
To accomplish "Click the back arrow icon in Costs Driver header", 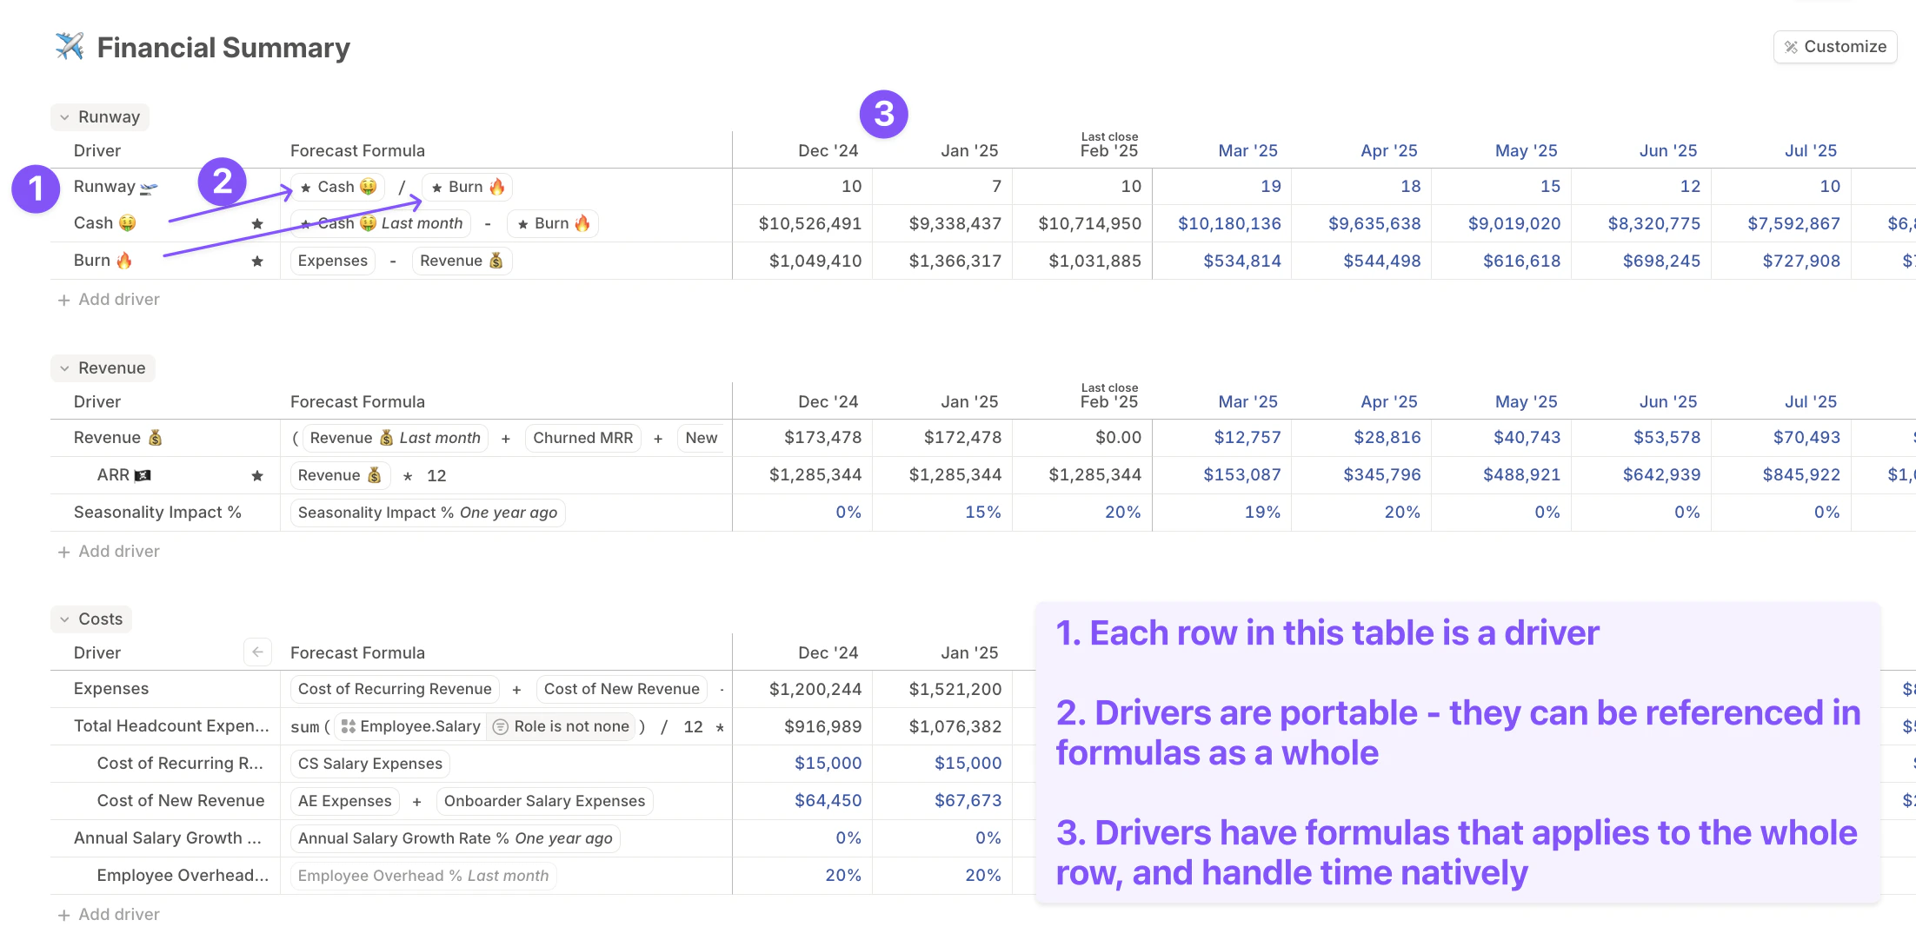I will point(257,652).
